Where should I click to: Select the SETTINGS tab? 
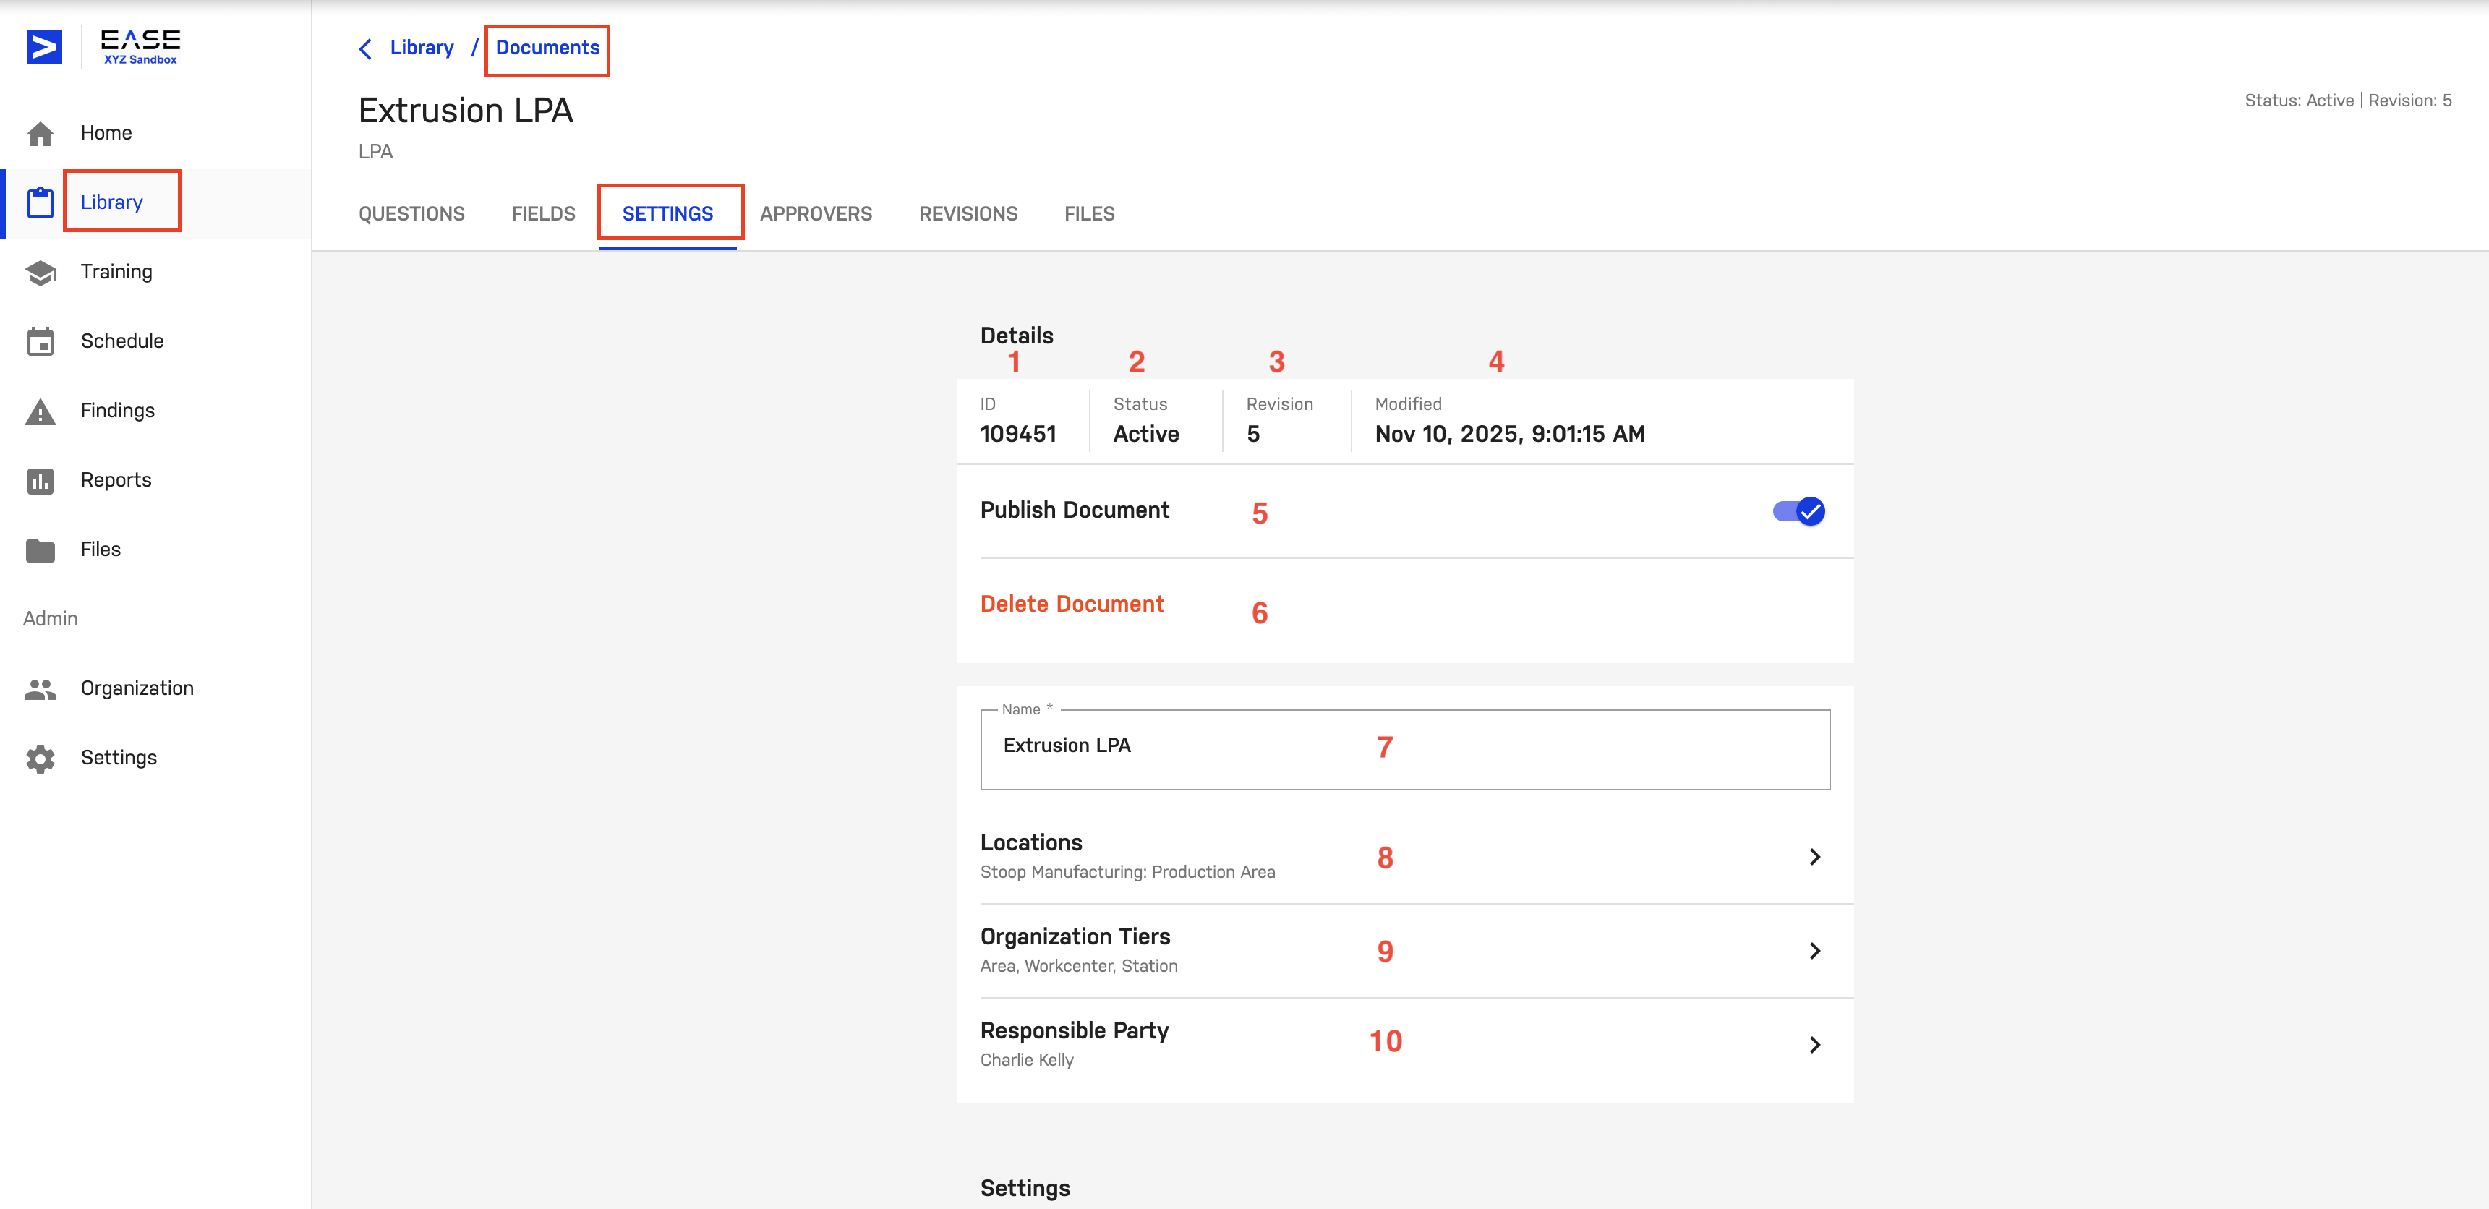667,215
